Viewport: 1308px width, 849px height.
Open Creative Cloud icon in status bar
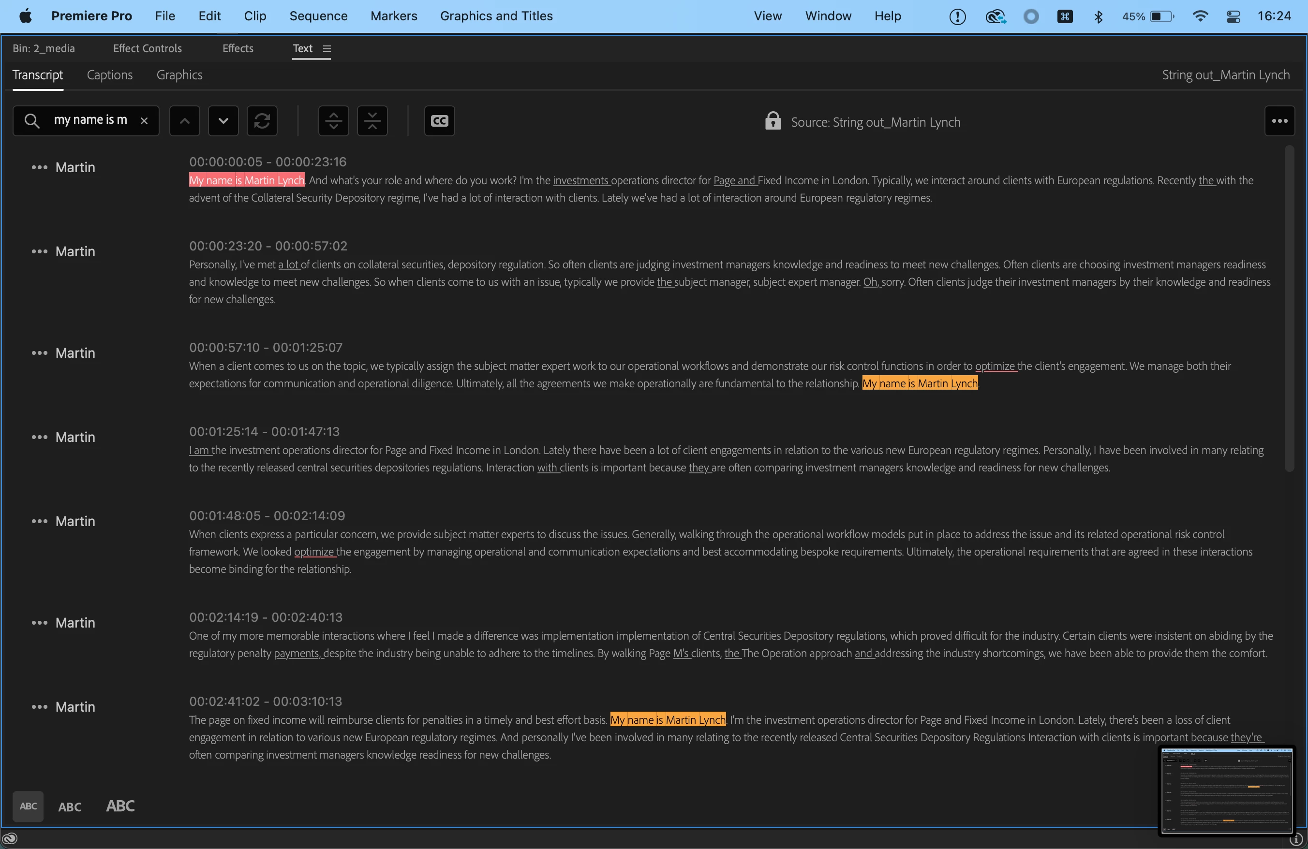click(10, 838)
